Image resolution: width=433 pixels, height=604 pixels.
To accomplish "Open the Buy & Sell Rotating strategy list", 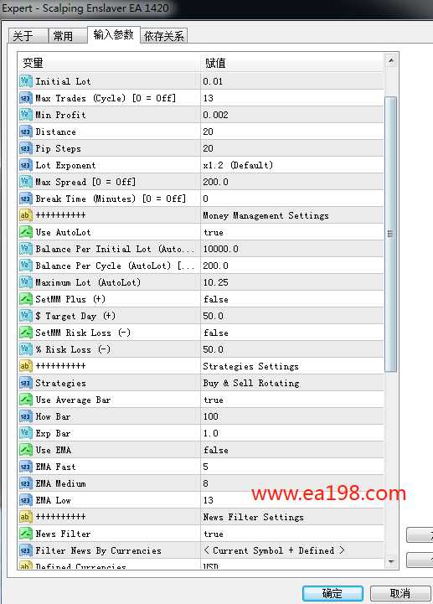I will 292,383.
